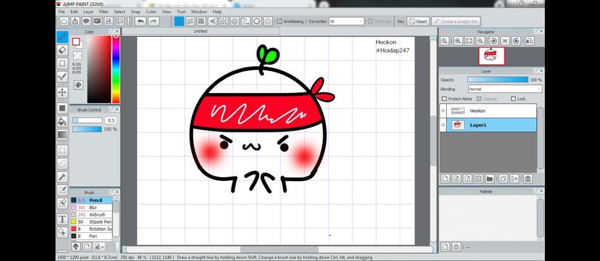Add a layer folder in the Layer panel
The height and width of the screenshot is (261, 600).
tap(489, 178)
